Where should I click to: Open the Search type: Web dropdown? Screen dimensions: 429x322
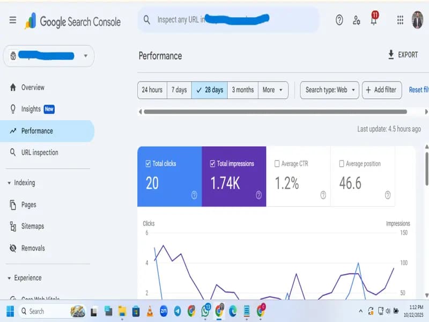(329, 90)
